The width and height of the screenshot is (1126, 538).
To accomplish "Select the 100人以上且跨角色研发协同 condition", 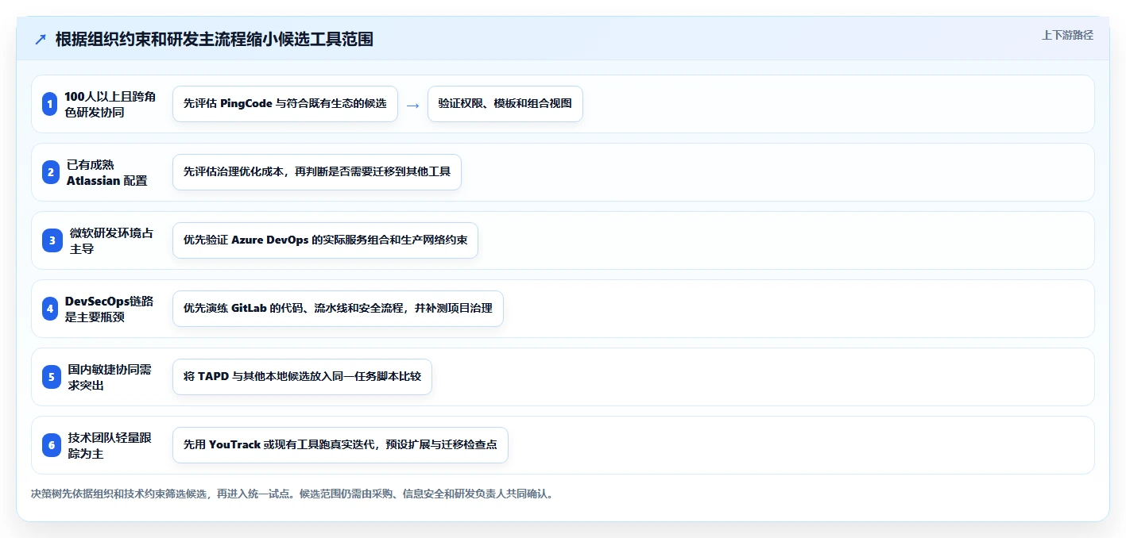I will (x=110, y=104).
